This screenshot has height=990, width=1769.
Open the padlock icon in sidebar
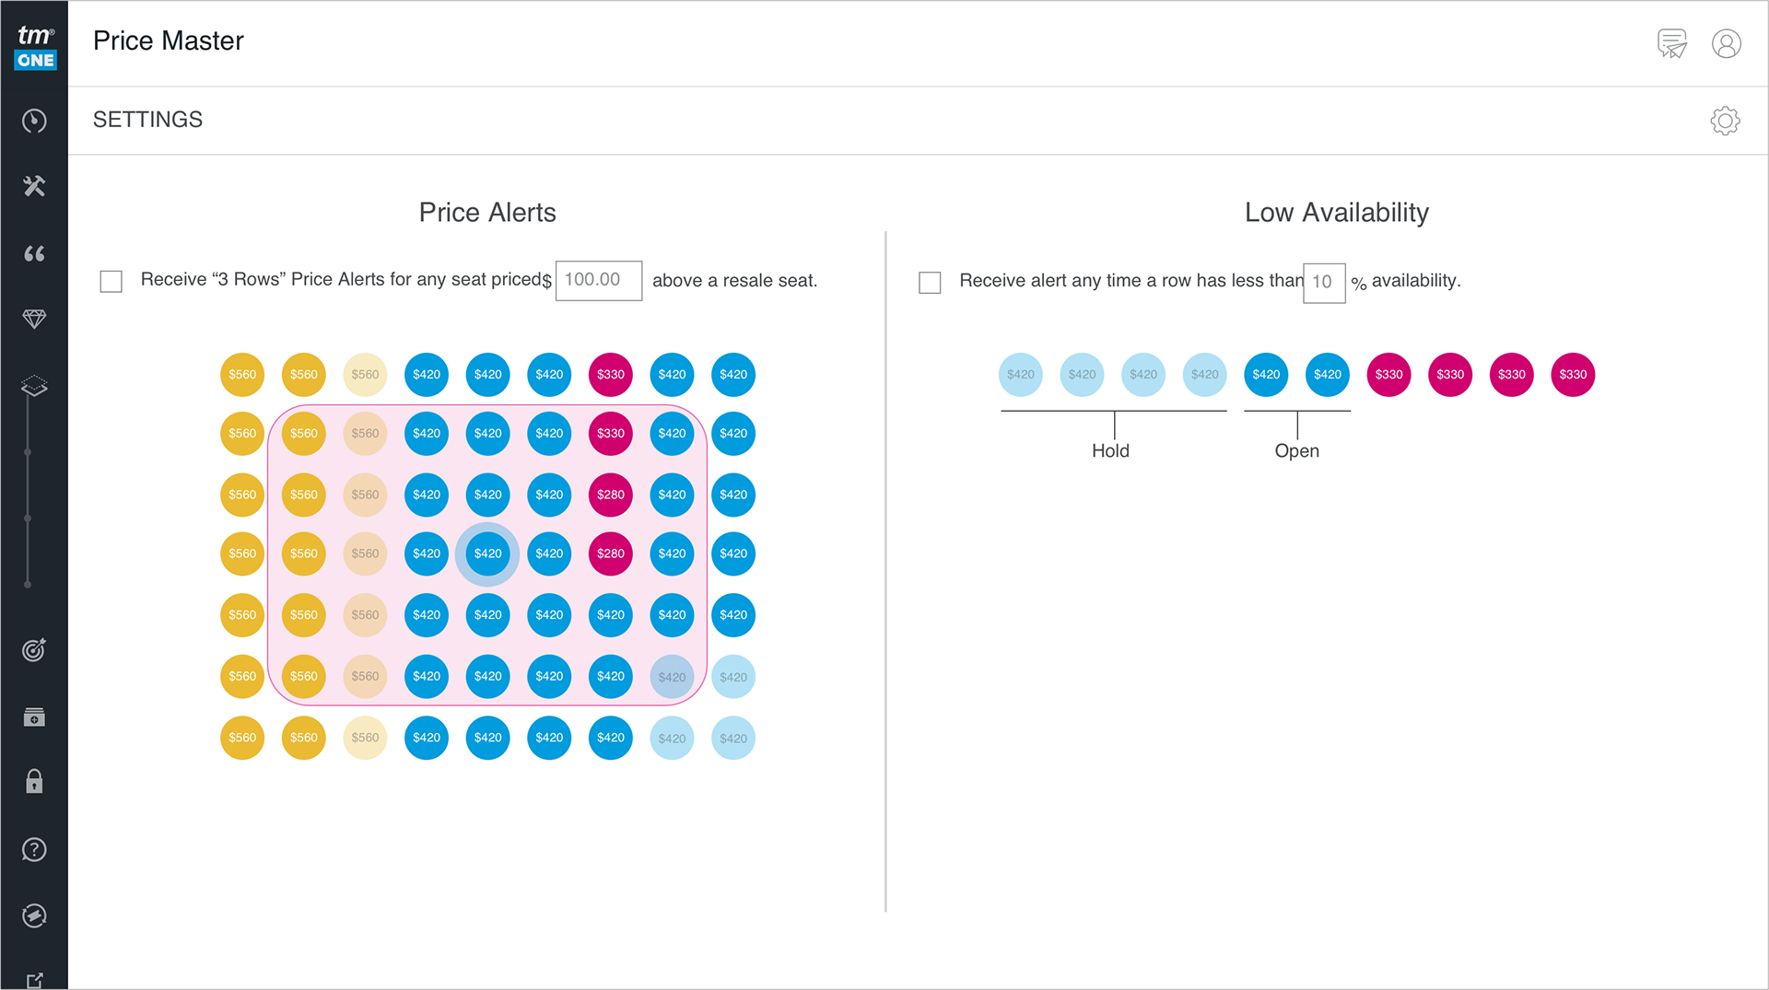tap(34, 782)
